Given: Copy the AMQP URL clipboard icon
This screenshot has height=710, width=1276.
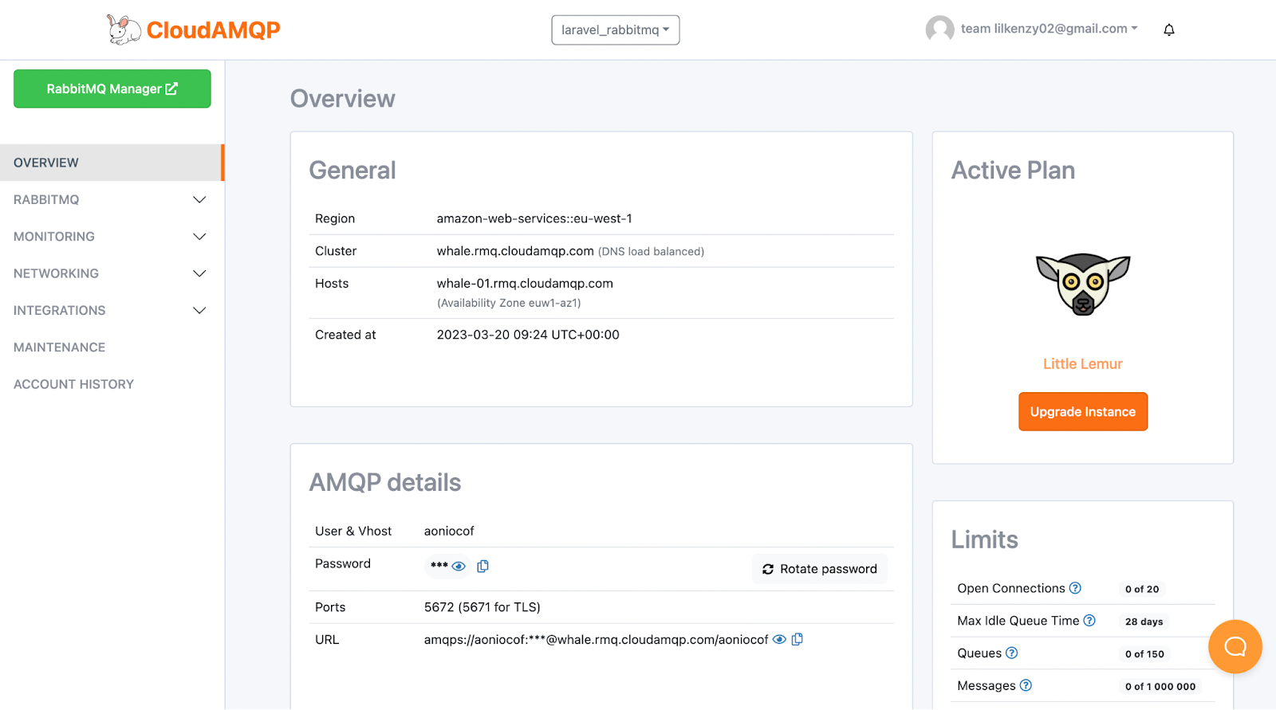Looking at the screenshot, I should tap(797, 639).
